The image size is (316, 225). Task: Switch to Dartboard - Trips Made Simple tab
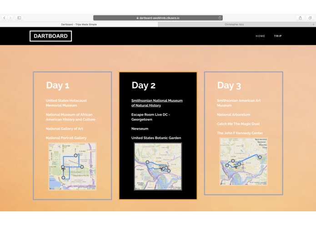coord(79,25)
